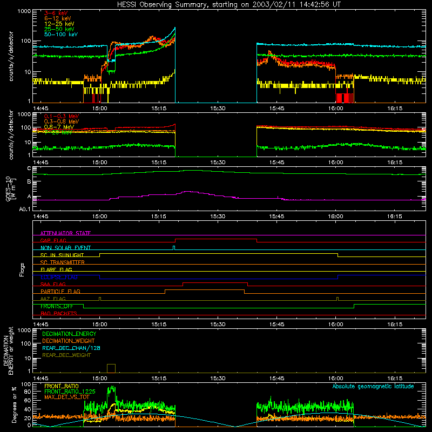Screen dimensions: 432x432
Task: Choose the 'DECIMATION_WEIGHT' legend text
Action: pos(69,341)
